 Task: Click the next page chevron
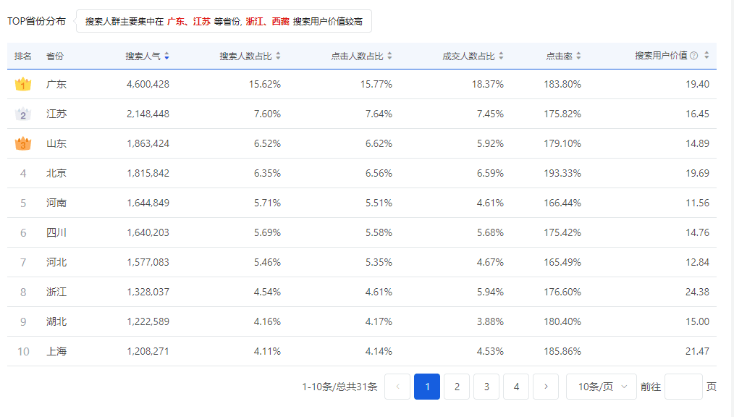point(546,387)
